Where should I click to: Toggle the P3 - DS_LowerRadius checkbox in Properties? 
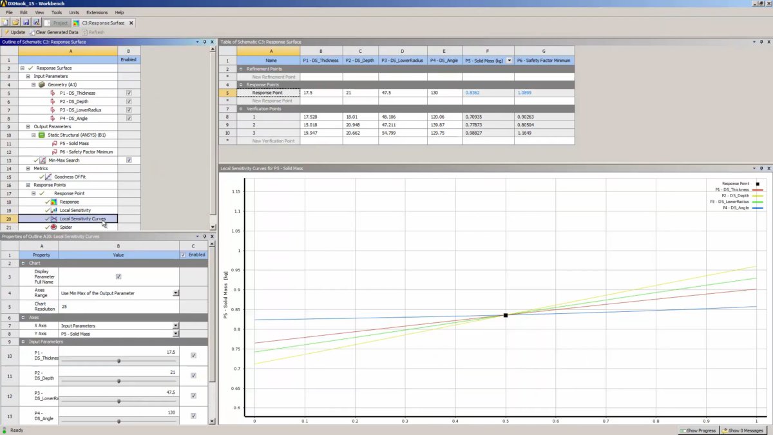tap(193, 396)
